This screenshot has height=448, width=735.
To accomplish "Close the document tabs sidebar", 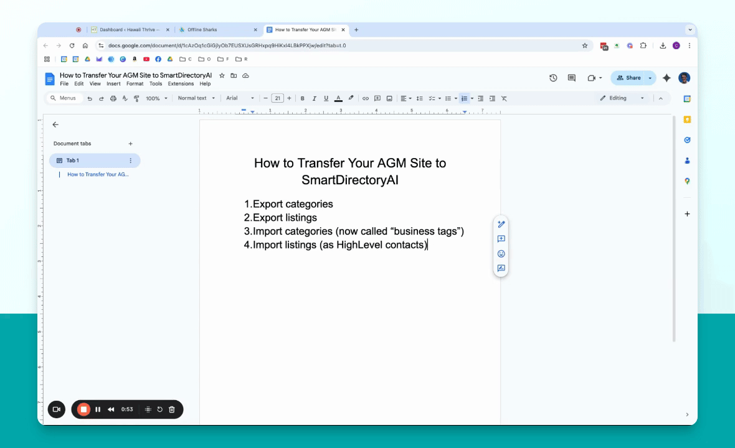I will pyautogui.click(x=55, y=124).
